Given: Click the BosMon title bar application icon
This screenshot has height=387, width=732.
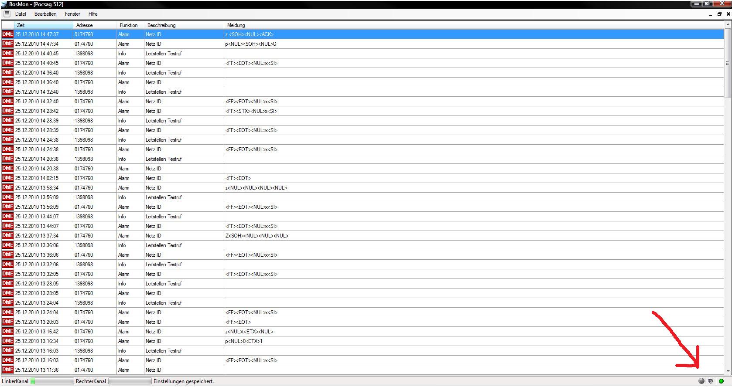Looking at the screenshot, I should point(4,4).
